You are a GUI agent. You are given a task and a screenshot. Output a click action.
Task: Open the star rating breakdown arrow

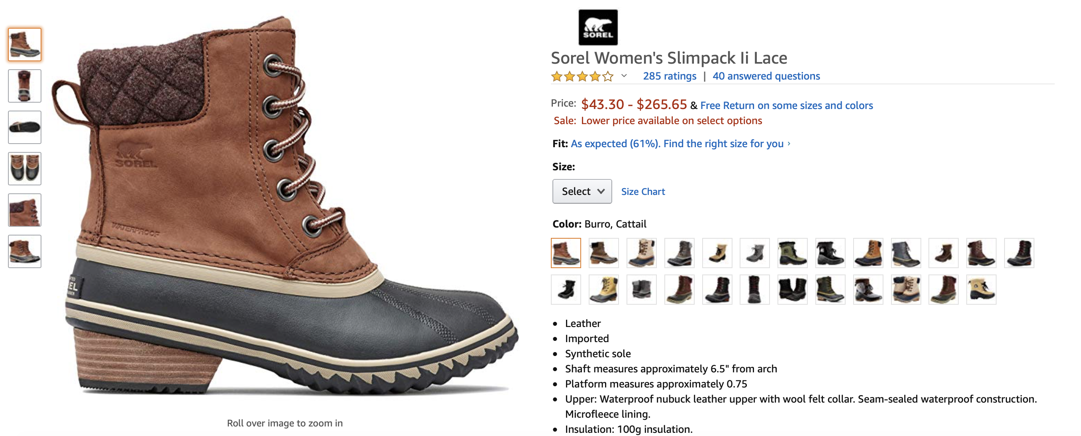point(624,76)
